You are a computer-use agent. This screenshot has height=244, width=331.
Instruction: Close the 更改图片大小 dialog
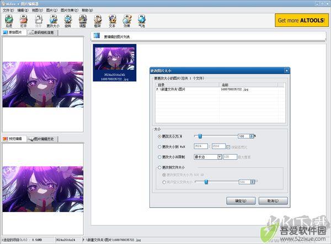286,71
